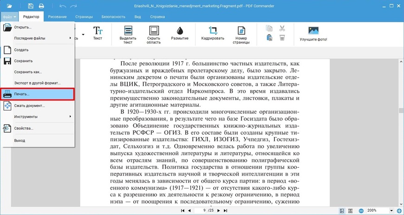Image resolution: width=404 pixels, height=215 pixels.
Task: Click Сохранить menu entry
Action: point(39,61)
